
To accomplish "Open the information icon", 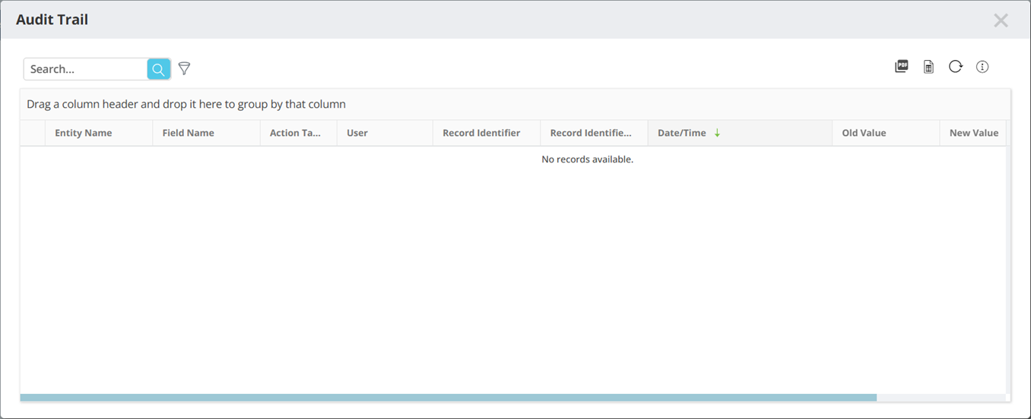I will click(982, 67).
